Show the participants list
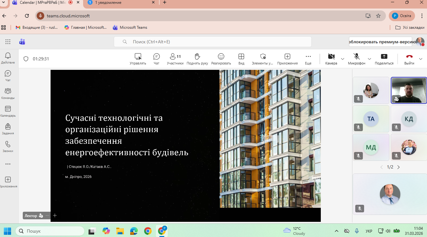Screen dimensions: 427x237 175,58
